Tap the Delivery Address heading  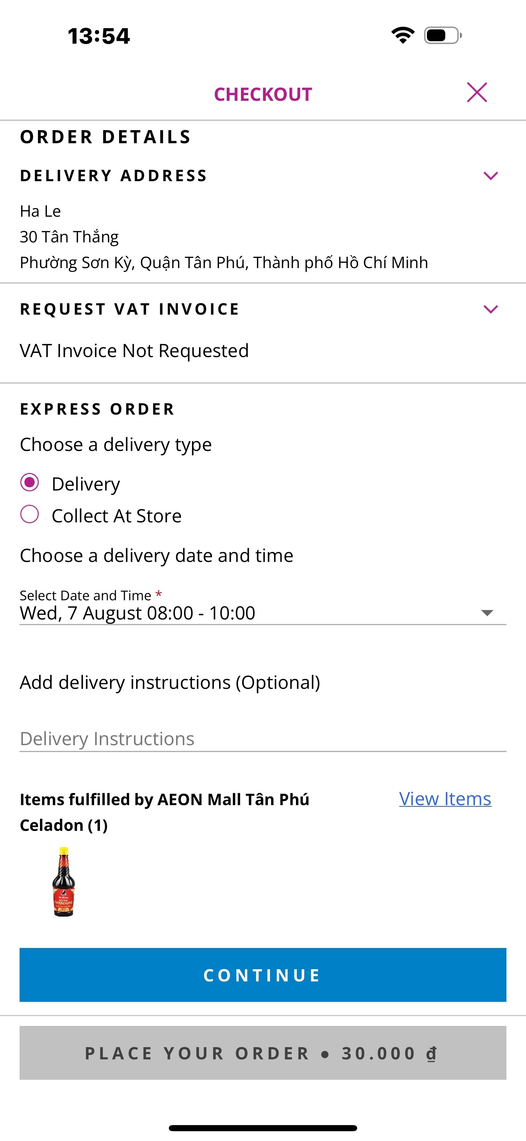[113, 176]
